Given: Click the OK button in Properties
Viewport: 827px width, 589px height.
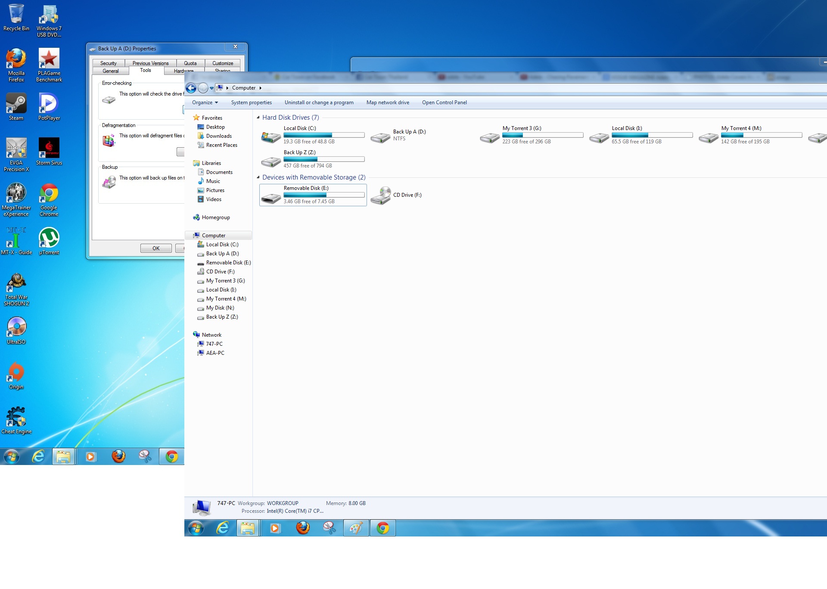Looking at the screenshot, I should coord(156,248).
